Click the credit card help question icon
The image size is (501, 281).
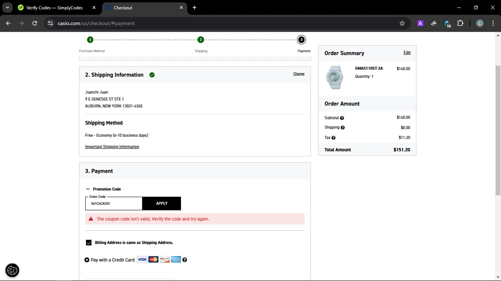[185, 260]
